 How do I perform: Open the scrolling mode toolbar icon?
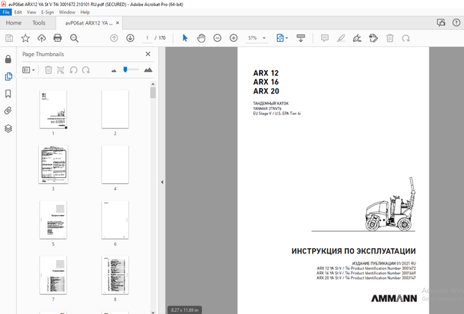(301, 38)
